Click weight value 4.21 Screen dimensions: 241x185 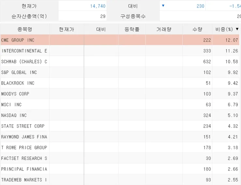coord(233,137)
